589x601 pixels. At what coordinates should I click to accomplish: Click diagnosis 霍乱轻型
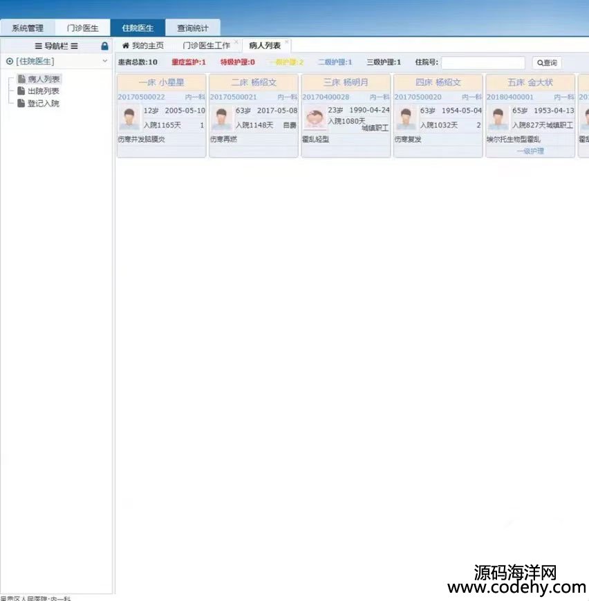click(x=315, y=139)
